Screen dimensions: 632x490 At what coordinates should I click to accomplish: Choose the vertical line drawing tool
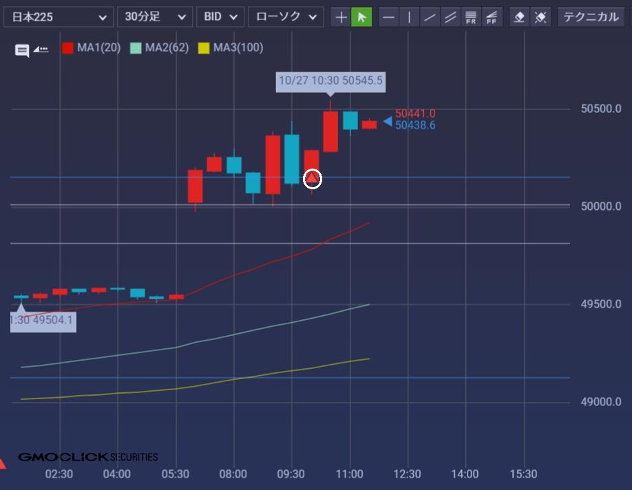(x=410, y=17)
